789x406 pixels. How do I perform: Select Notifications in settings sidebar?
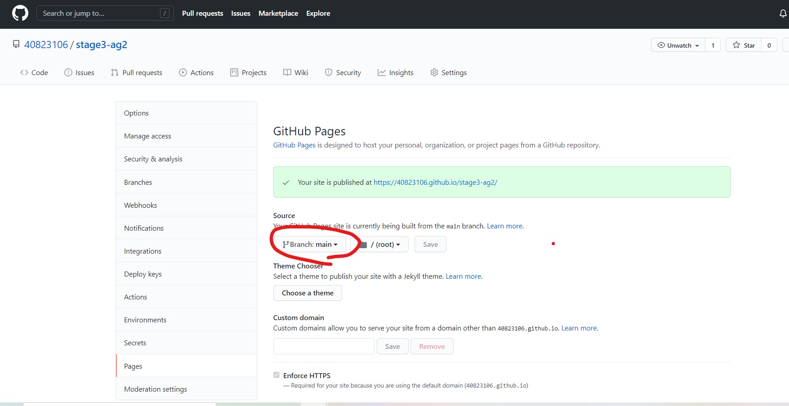click(186, 228)
